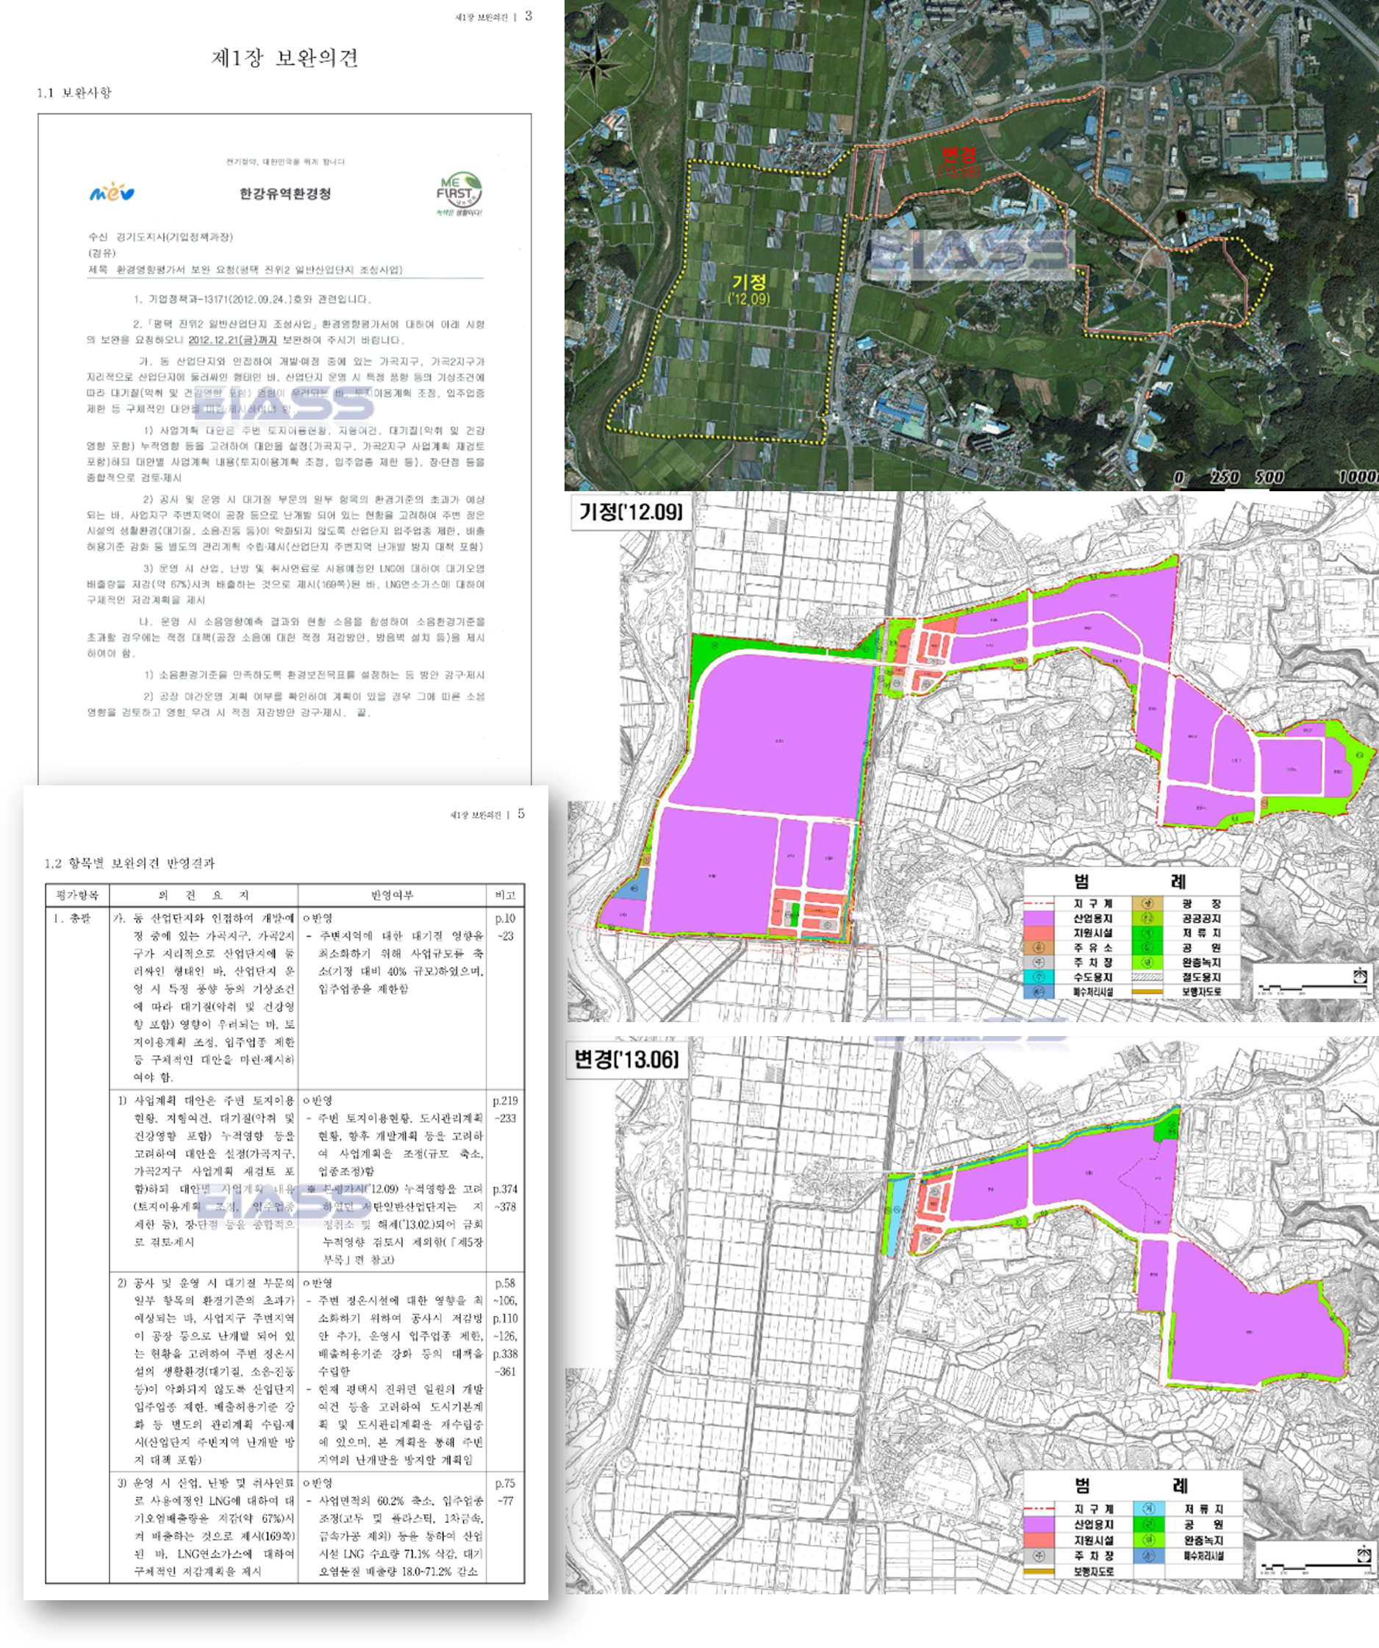Click the 지구계 red dashed line in the 기정 legend
1379x1648 pixels.
(1039, 904)
